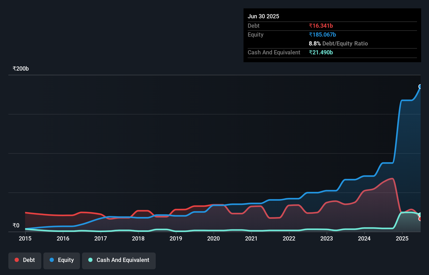
Task: Click the teal Cash And Equivalent legend dot
Action: [90, 260]
